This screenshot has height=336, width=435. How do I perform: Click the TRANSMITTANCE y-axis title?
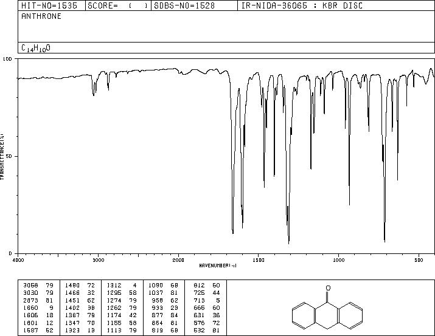(x=2, y=156)
